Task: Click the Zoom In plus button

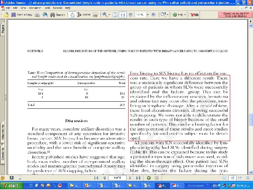Action: pos(154,15)
